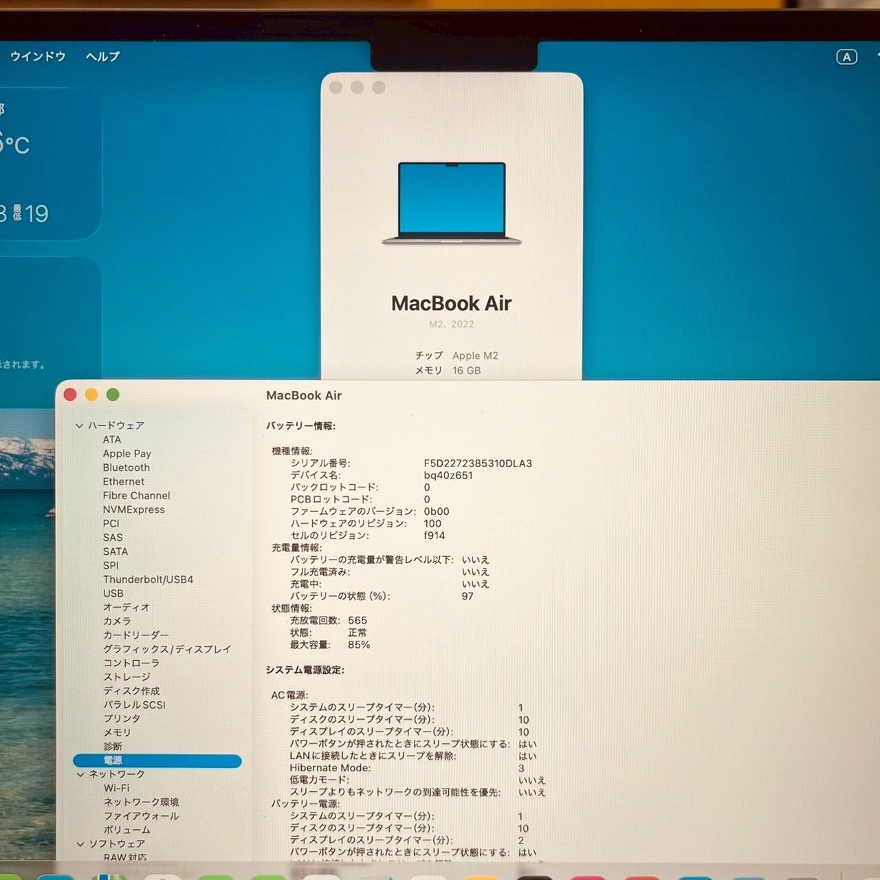Select Wi-Fi under ネットワーク
This screenshot has height=880, width=880.
116,788
